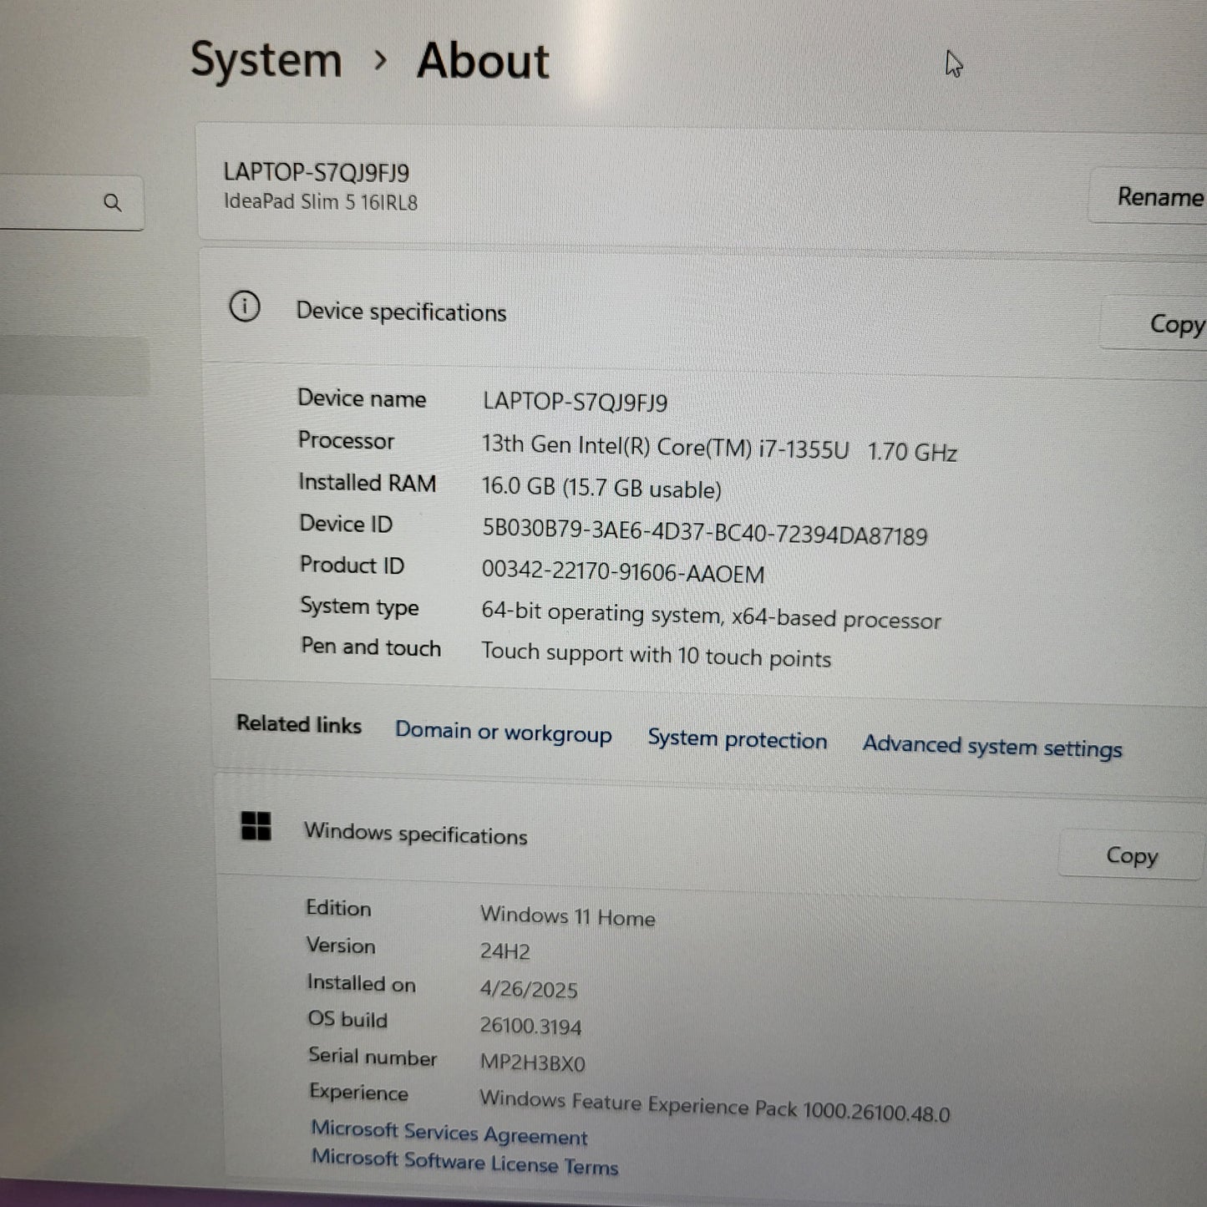Click the Installed RAM label

coord(367,483)
